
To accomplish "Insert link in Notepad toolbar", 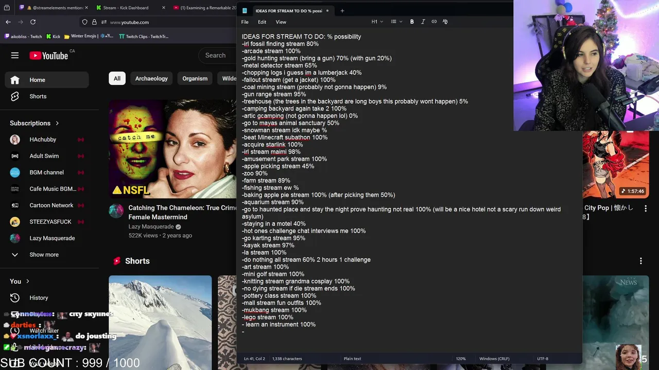I will (x=434, y=22).
